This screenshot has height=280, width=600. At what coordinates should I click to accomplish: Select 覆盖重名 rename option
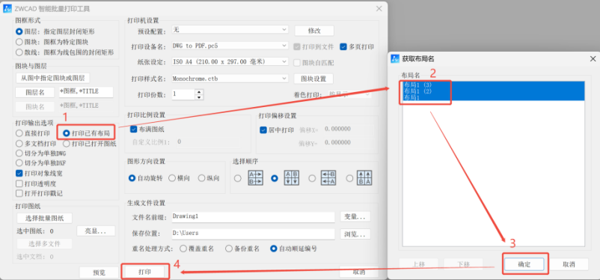183,249
